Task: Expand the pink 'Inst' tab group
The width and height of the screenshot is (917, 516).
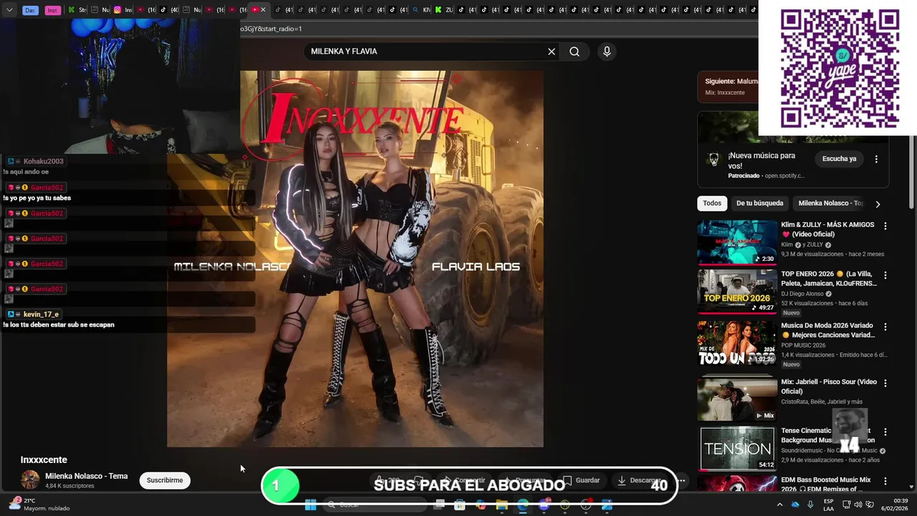Action: 52,10
